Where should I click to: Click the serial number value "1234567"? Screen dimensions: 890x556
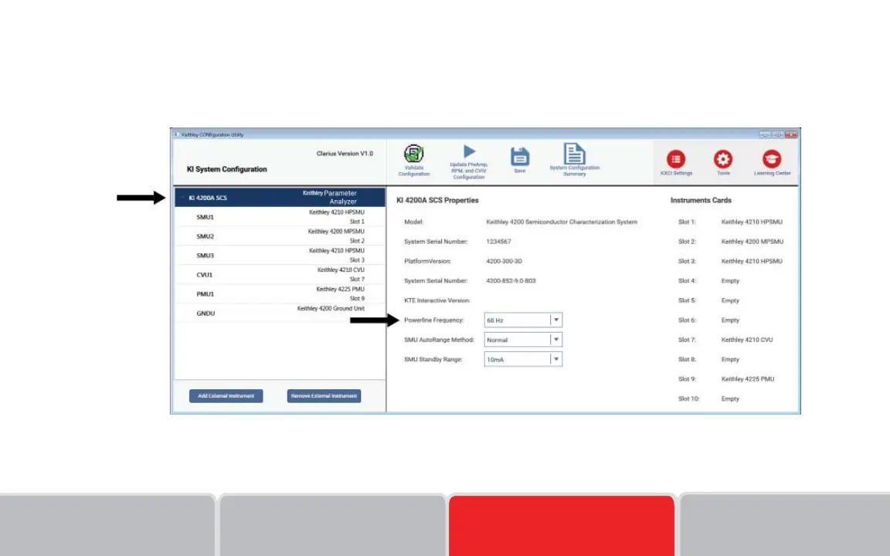point(498,242)
